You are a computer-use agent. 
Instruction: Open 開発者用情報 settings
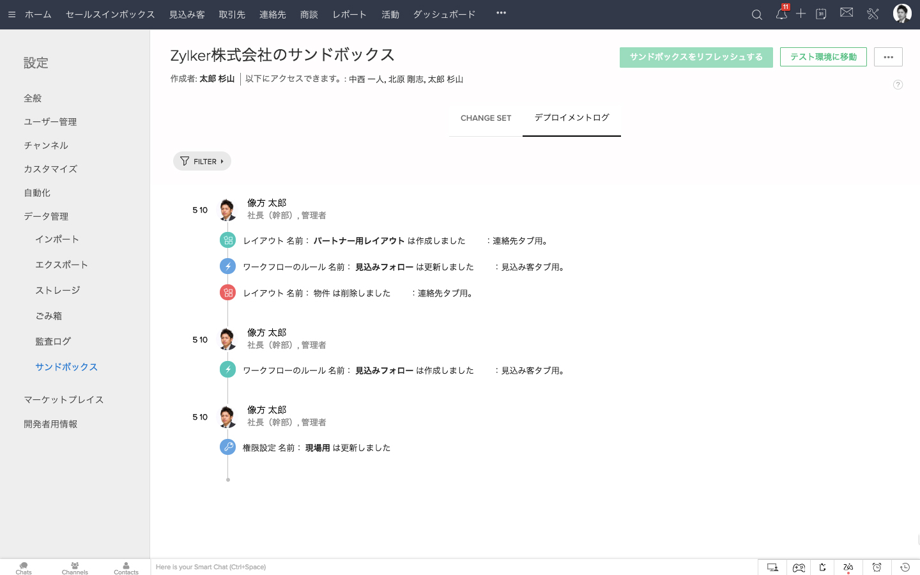click(50, 424)
